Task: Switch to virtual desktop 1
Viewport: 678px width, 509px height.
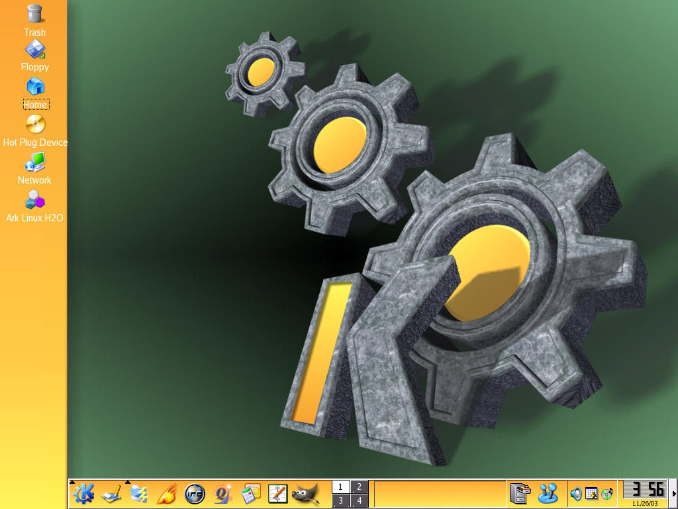Action: tap(341, 487)
